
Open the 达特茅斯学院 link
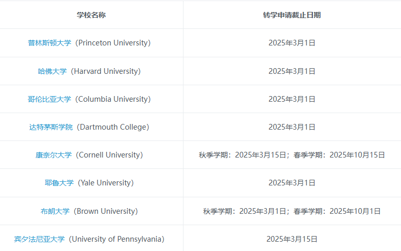tap(51, 127)
